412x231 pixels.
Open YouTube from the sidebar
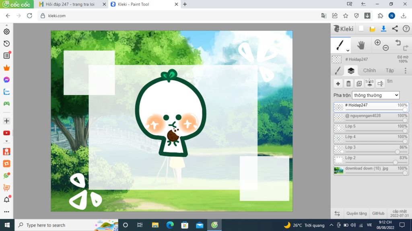coord(6,133)
